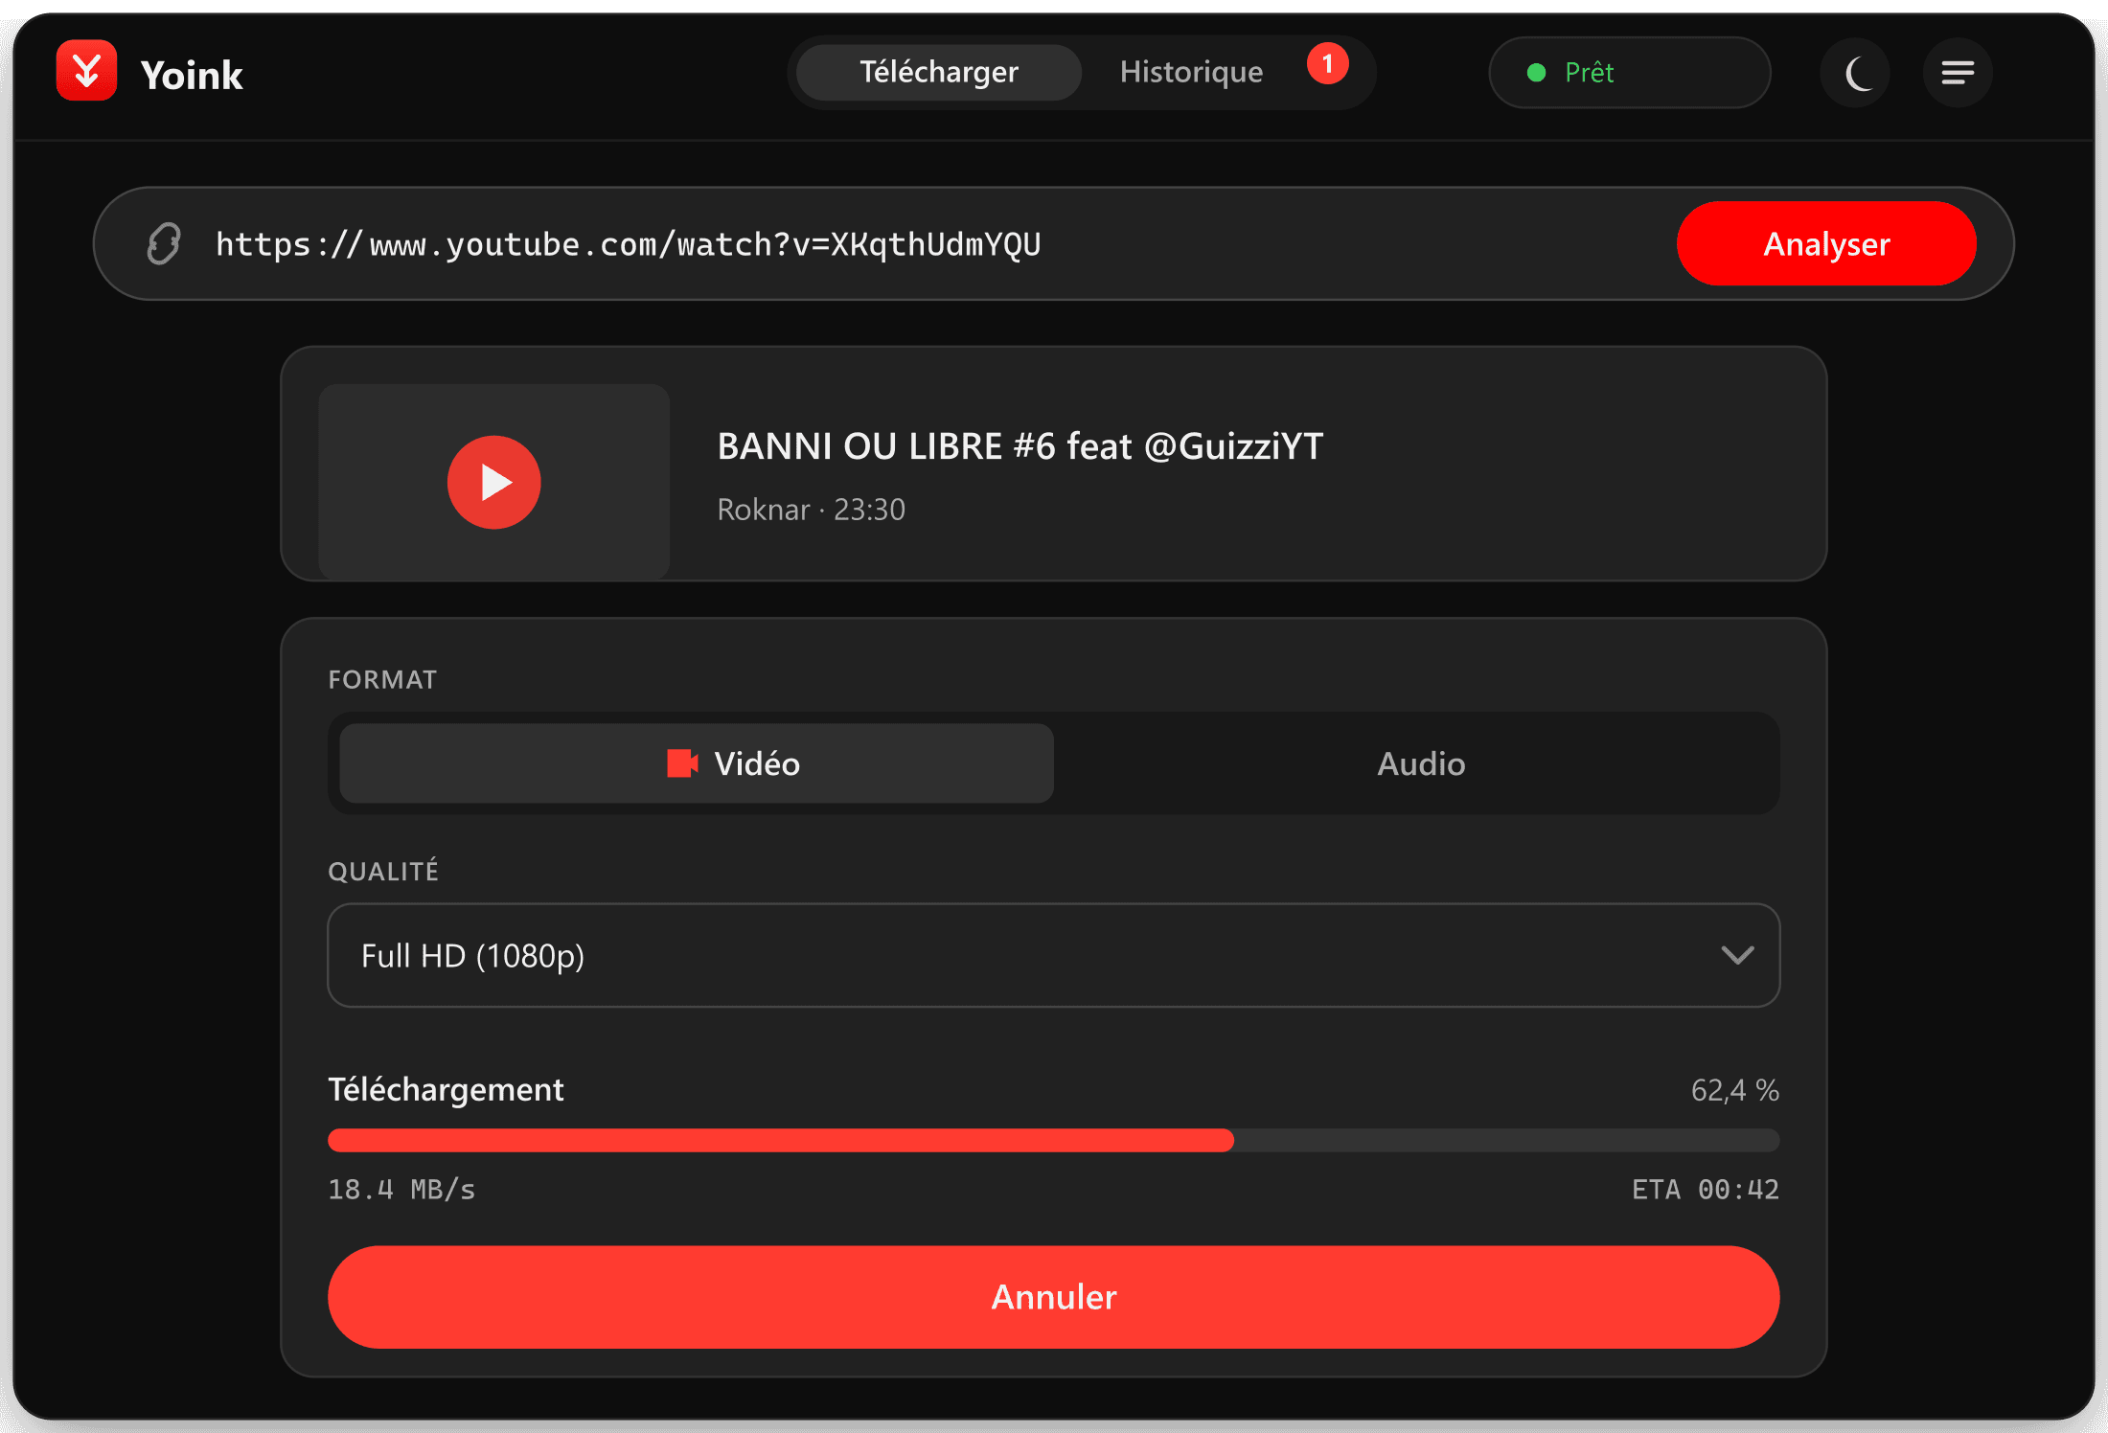Switch to the Télécharger tab
Viewport: 2108px width, 1433px height.
pyautogui.click(x=939, y=73)
